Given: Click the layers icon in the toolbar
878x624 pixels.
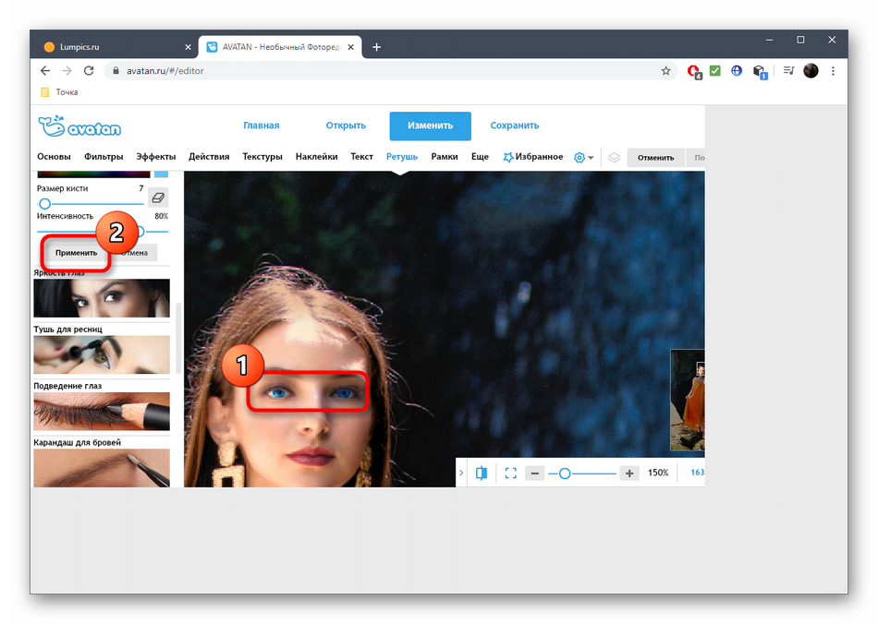Looking at the screenshot, I should 614,157.
